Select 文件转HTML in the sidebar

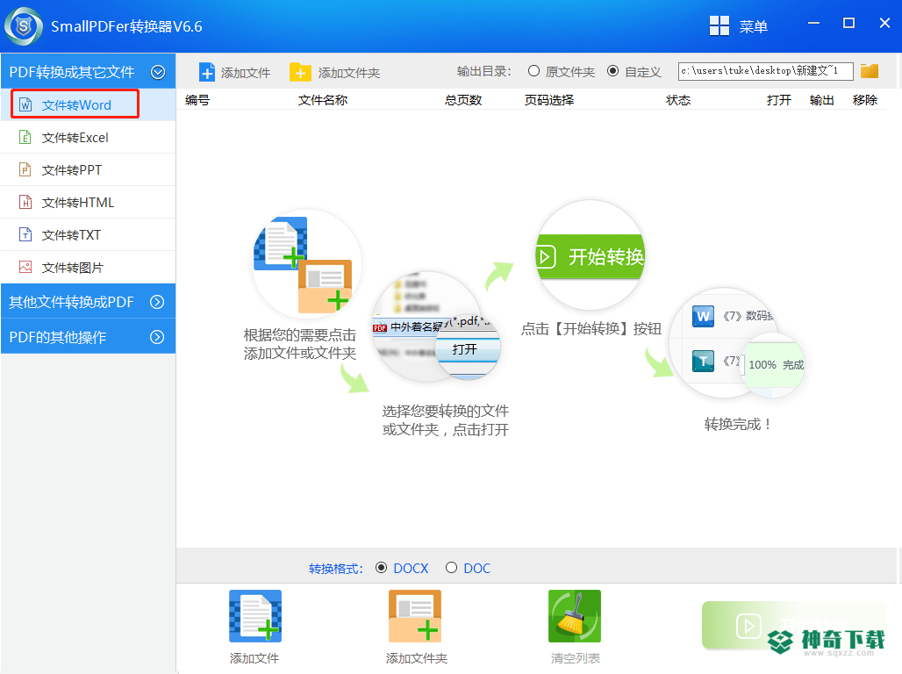pyautogui.click(x=88, y=202)
